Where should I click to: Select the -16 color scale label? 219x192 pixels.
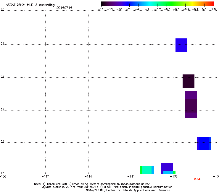tap(101, 9)
